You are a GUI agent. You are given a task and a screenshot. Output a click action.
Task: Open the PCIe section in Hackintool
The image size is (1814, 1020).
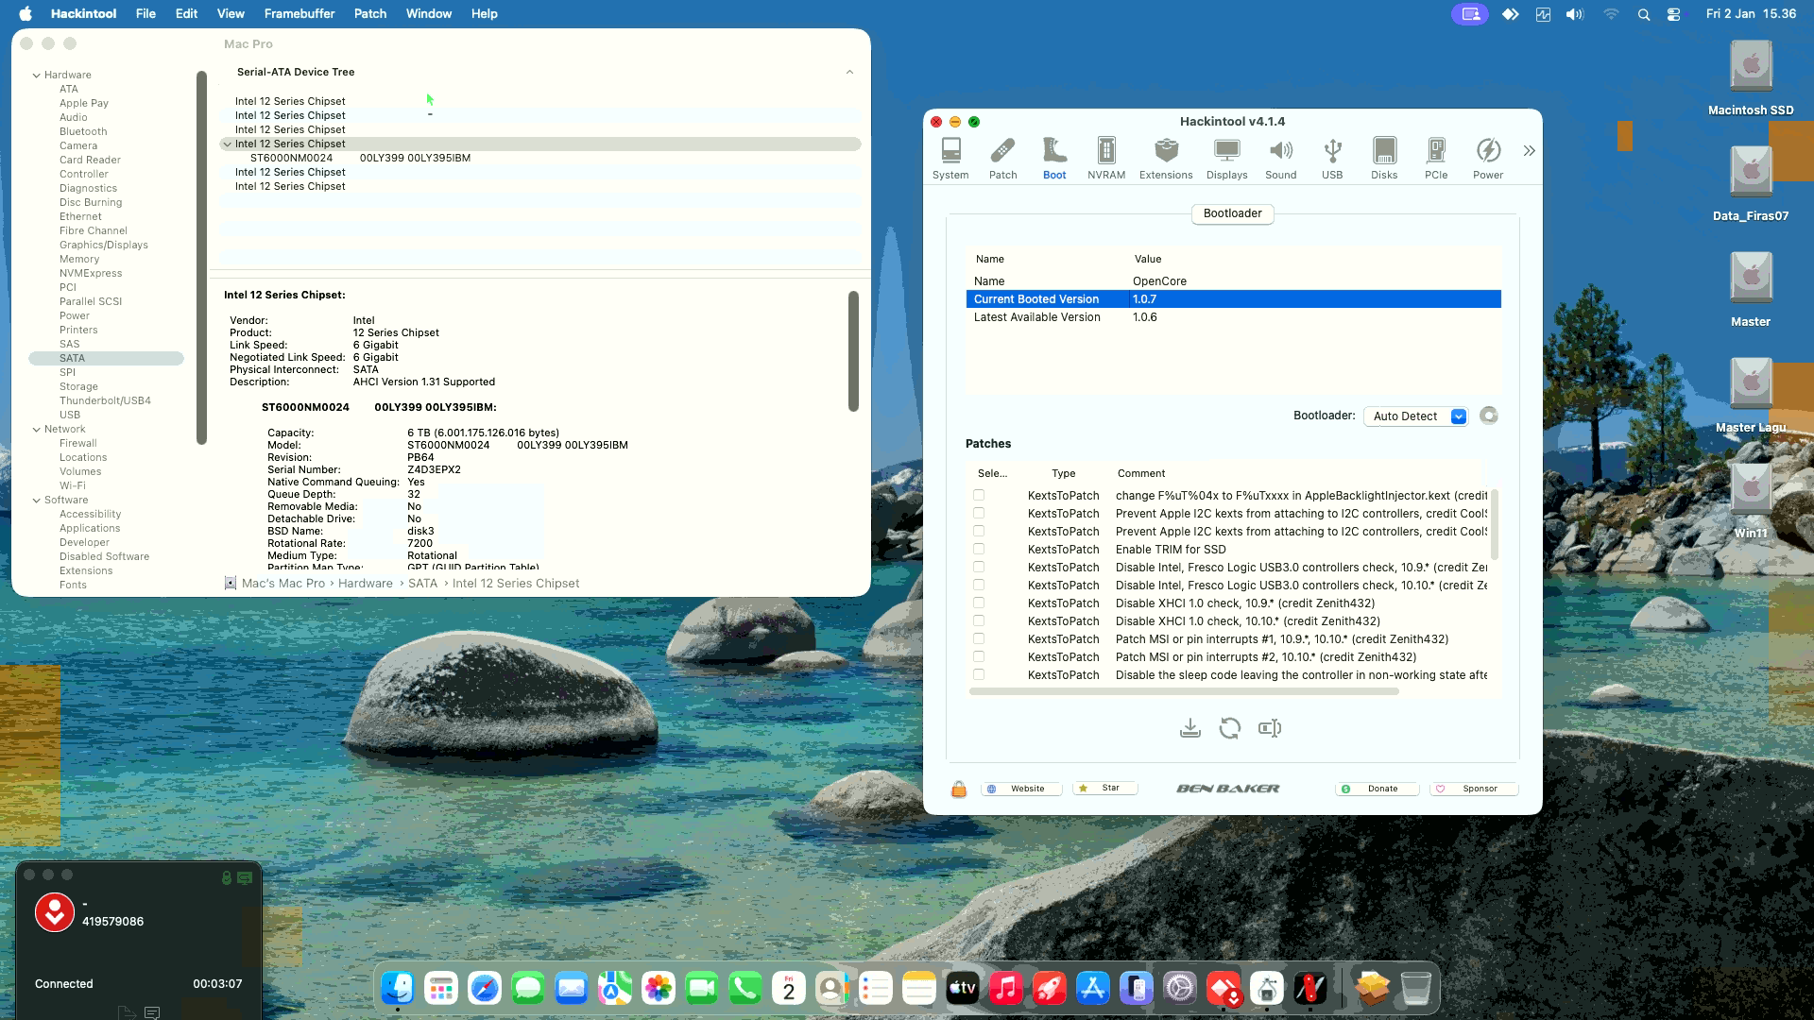coord(1436,158)
